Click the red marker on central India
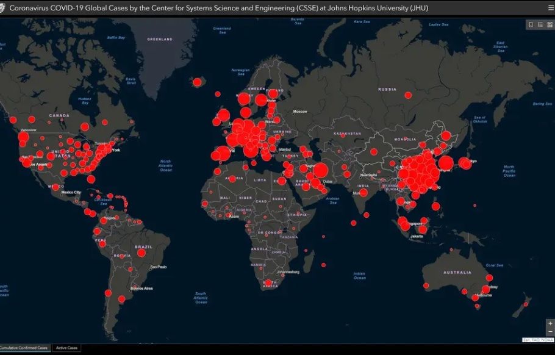Image resolution: width=555 pixels, height=355 pixels. pos(363,193)
